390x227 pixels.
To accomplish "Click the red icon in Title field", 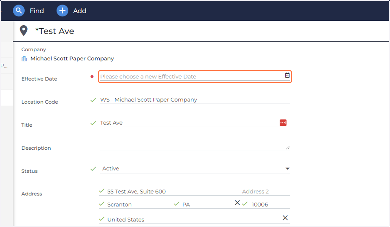I will tap(283, 123).
